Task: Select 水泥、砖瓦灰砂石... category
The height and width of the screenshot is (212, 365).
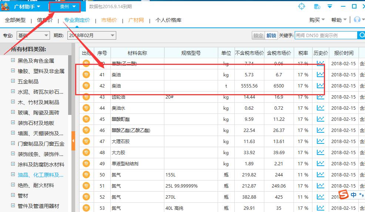Action: 40,92
